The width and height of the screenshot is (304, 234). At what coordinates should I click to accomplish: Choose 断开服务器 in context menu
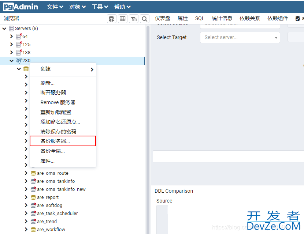pyautogui.click(x=63, y=93)
